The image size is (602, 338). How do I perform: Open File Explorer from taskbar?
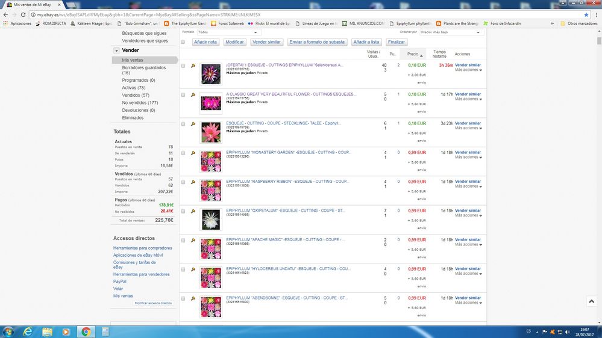coord(47,332)
